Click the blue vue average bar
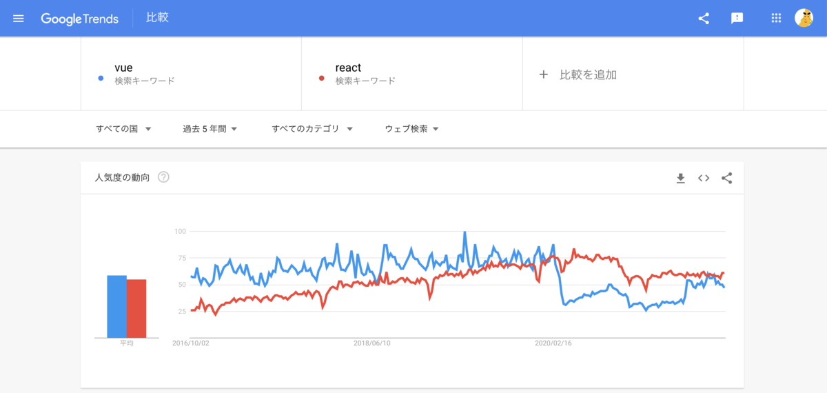Viewport: 827px width, 393px height. click(x=116, y=307)
